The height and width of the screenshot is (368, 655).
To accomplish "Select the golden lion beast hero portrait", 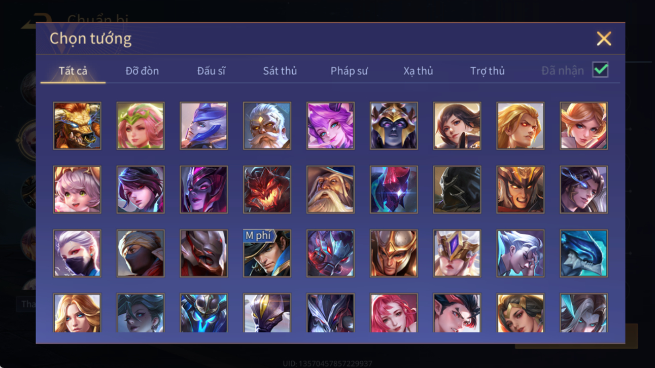I will coord(77,126).
